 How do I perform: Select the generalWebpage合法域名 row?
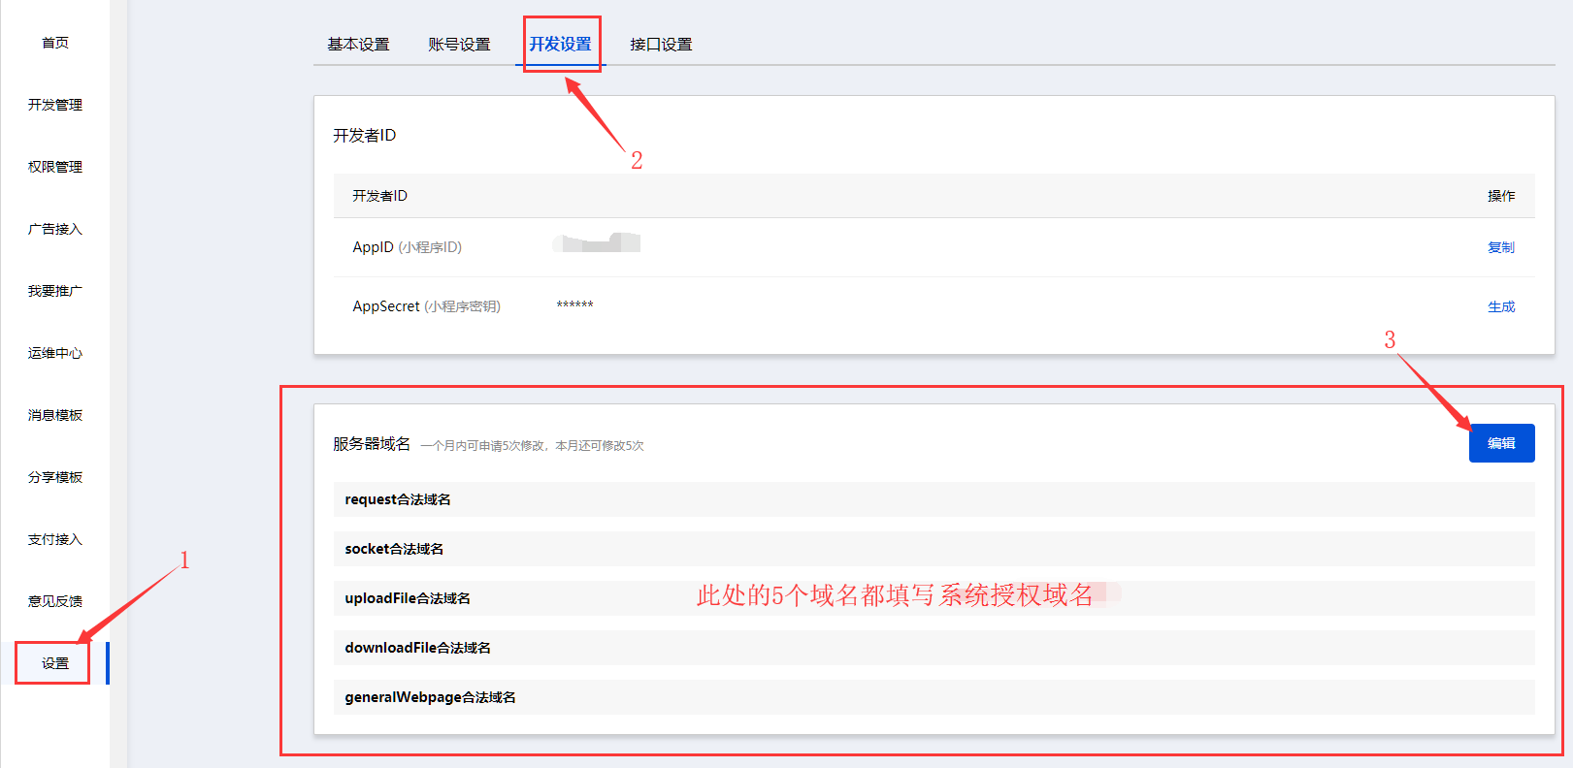click(934, 697)
